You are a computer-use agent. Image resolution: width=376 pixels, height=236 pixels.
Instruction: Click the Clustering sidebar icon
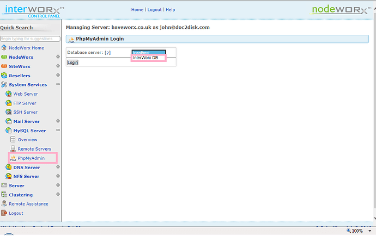coord(4,195)
